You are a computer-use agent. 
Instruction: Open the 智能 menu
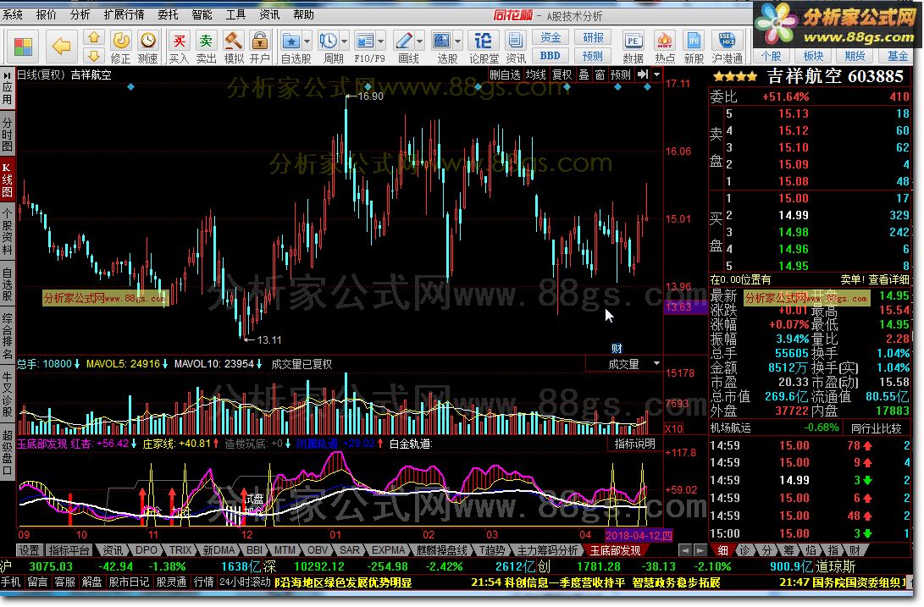pos(202,14)
